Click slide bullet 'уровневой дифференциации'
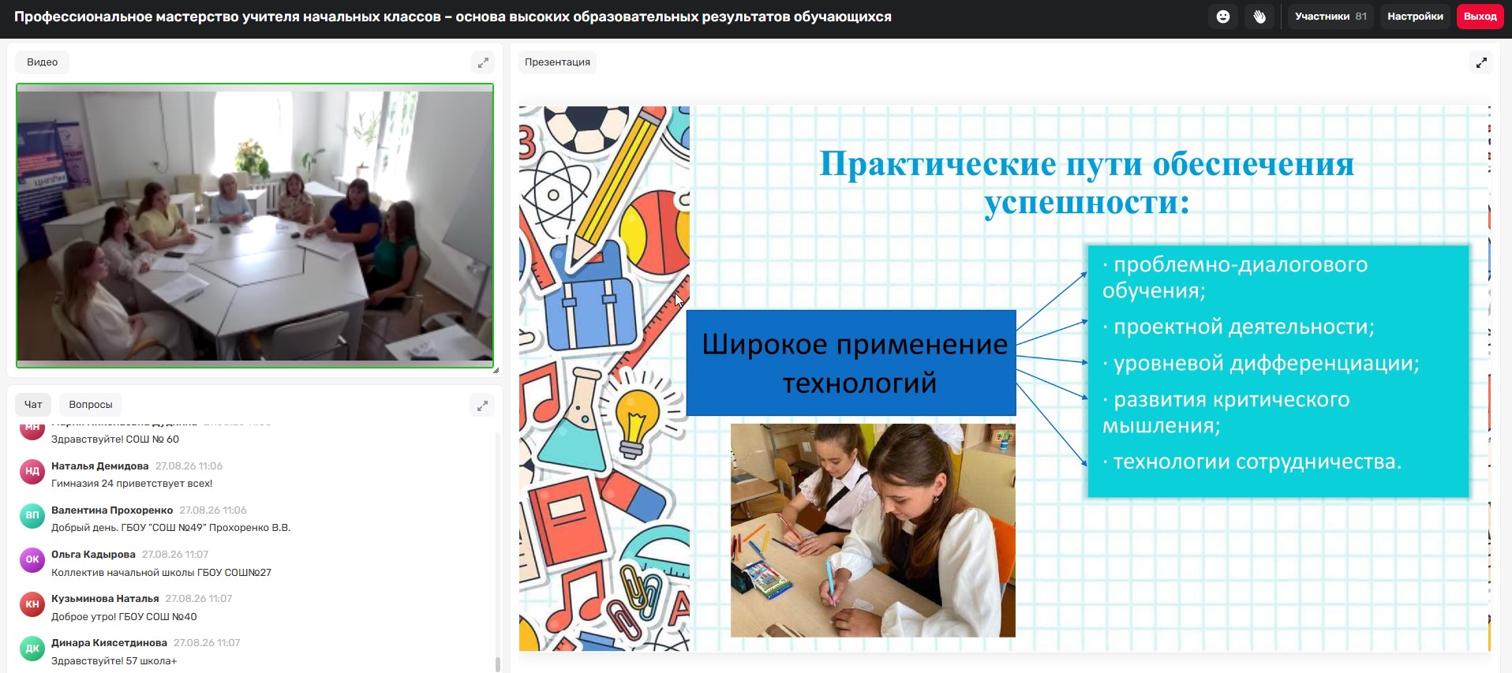Viewport: 1512px width, 673px height. tap(1260, 363)
